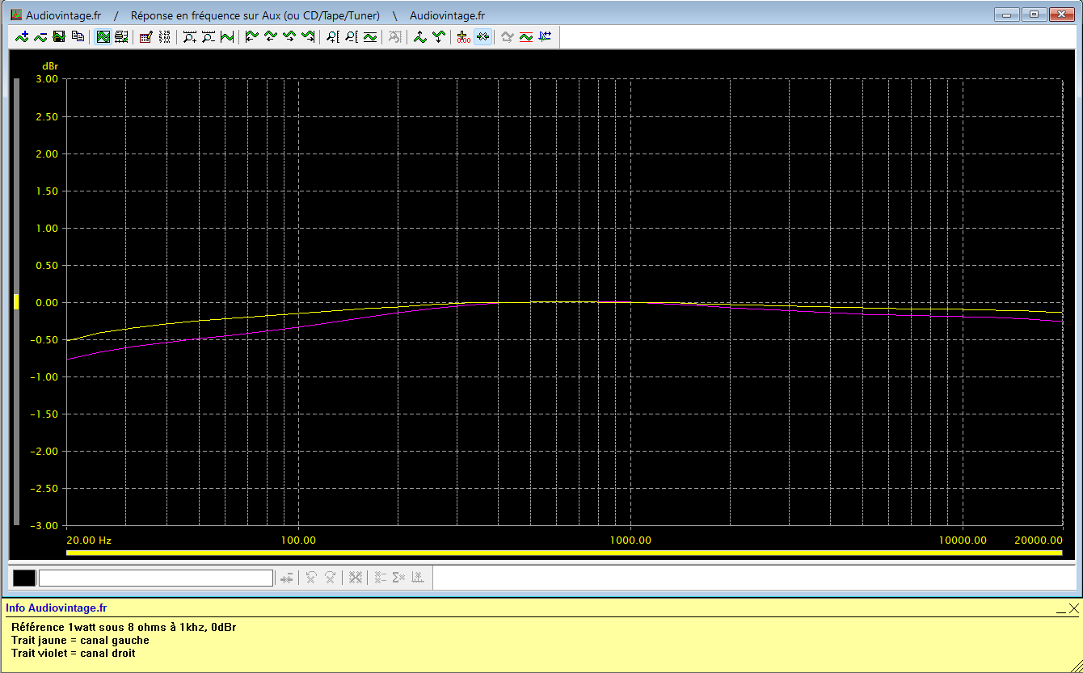The width and height of the screenshot is (1083, 673).
Task: Show numeric values list (3.25 5.60)
Action: pos(165,36)
